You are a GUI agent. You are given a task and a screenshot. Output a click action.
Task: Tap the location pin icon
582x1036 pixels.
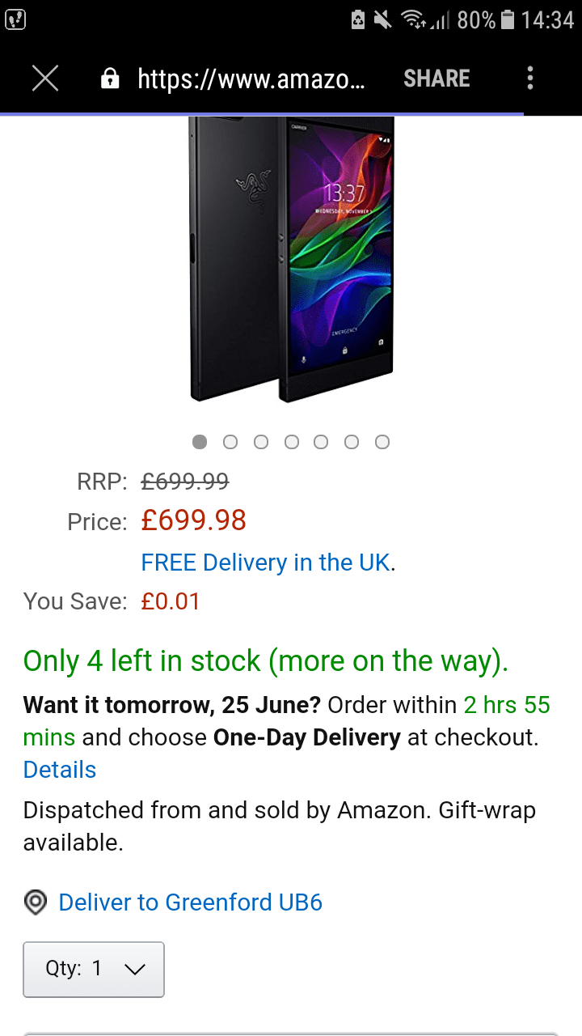click(x=36, y=902)
